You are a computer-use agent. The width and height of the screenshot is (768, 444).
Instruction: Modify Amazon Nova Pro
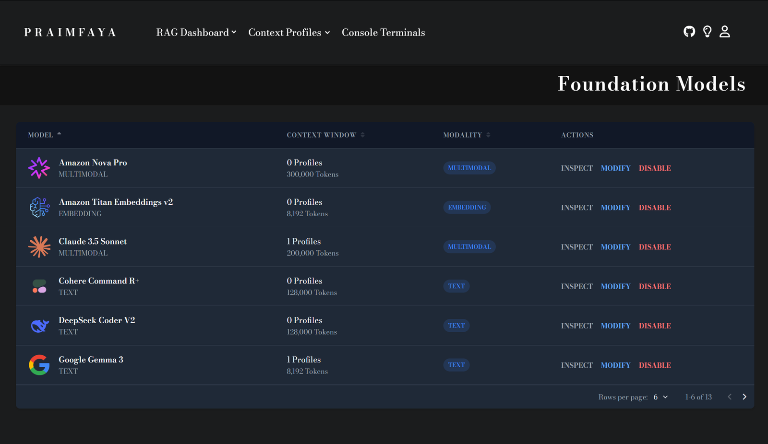(x=615, y=168)
